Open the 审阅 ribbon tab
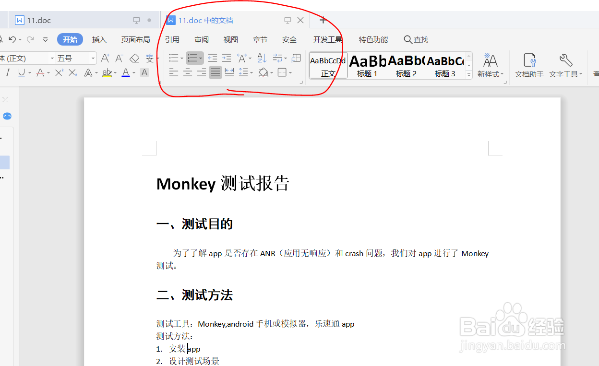 click(x=202, y=39)
